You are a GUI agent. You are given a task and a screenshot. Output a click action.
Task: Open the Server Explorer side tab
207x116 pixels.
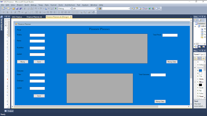pyautogui.click(x=2, y=23)
